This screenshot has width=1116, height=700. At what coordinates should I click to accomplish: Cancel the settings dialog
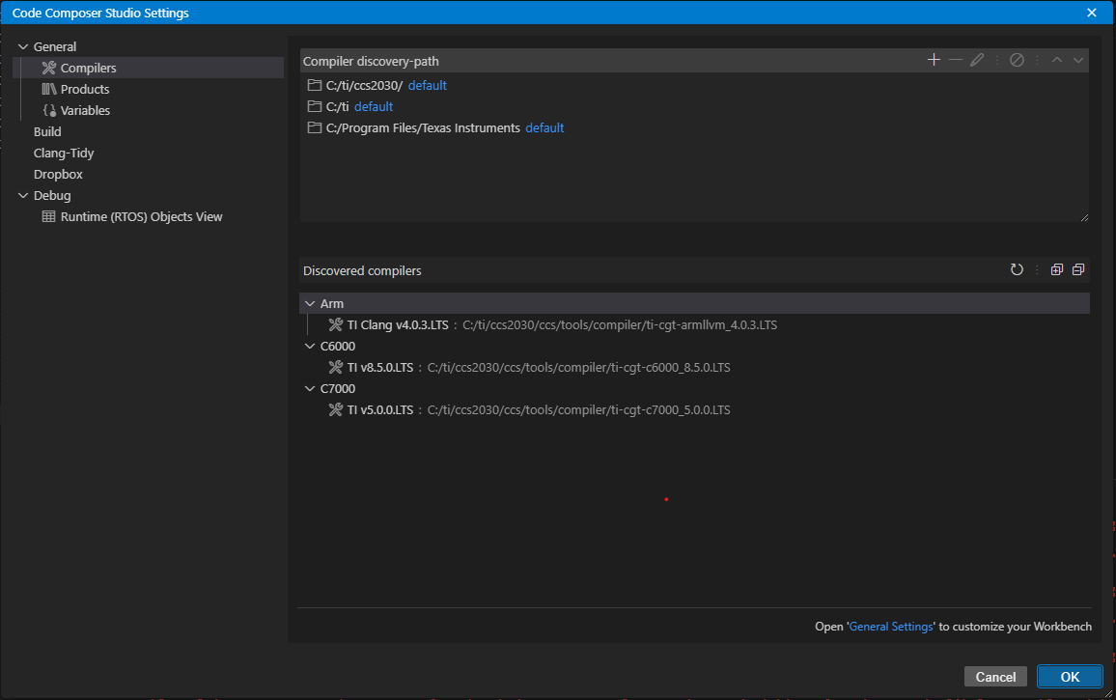995,677
